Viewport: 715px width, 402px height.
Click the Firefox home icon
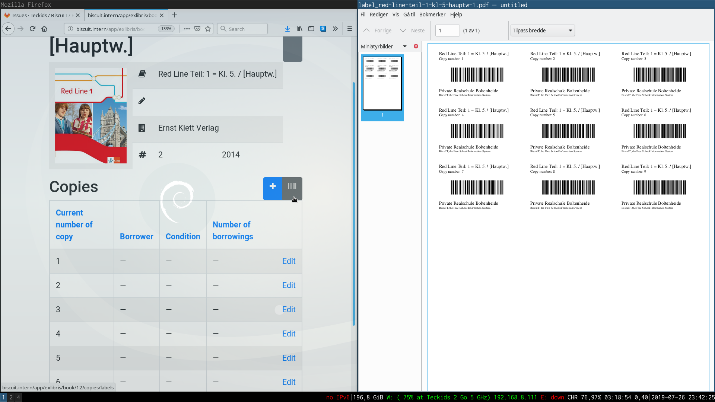click(44, 29)
